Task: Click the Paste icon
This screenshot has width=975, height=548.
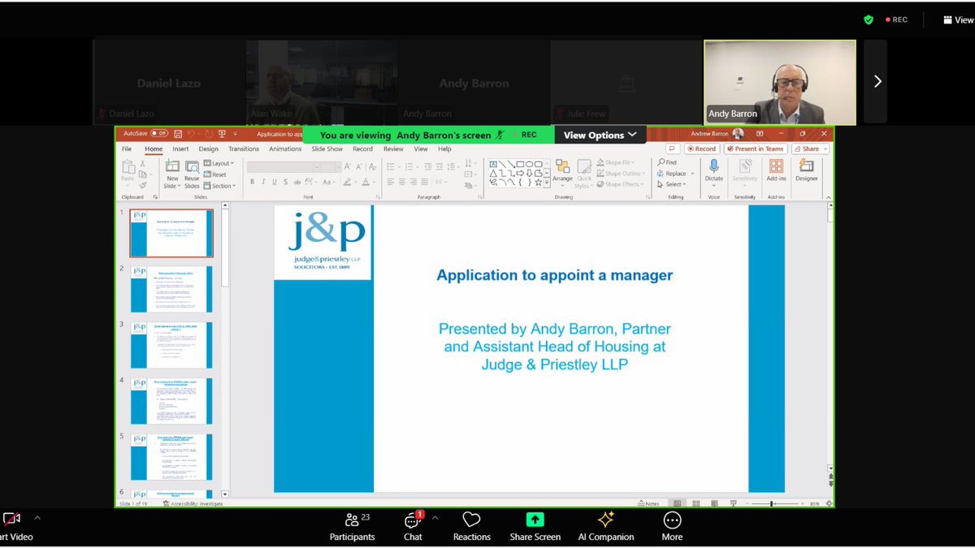Action: point(128,167)
